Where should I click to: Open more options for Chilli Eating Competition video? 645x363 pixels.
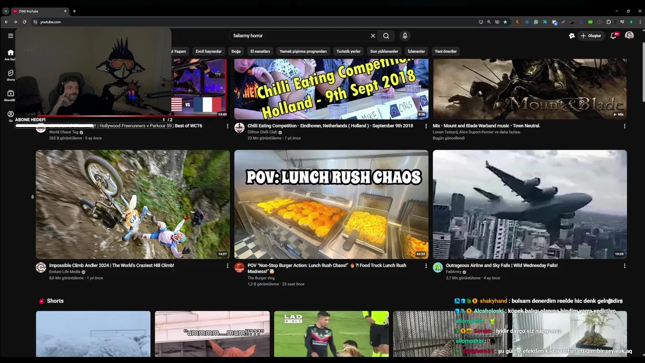[426, 126]
